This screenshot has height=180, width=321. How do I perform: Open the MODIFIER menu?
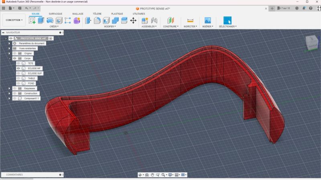tap(110, 26)
